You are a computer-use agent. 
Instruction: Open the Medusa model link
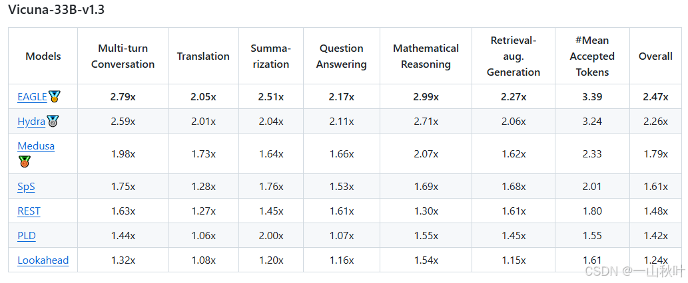[x=36, y=146]
